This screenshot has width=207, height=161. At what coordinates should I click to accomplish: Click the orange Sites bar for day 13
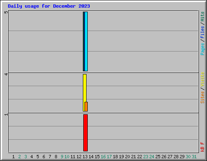86,107
